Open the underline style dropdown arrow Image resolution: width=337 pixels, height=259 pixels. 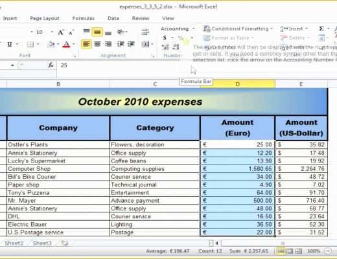(x=17, y=44)
